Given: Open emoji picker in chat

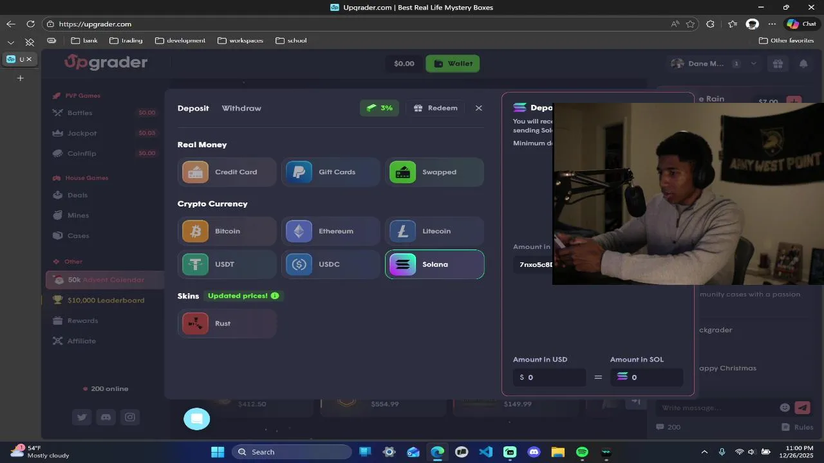Looking at the screenshot, I should [x=785, y=408].
